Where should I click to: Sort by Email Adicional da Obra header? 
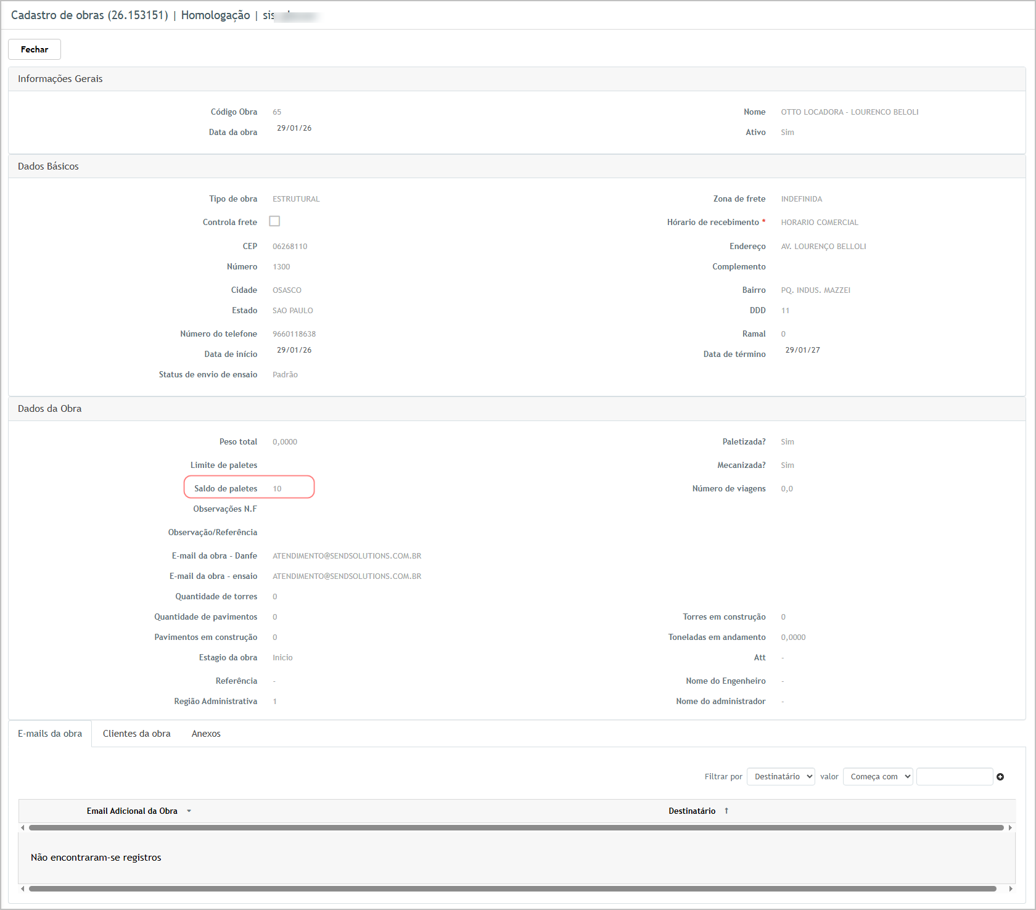pos(132,811)
